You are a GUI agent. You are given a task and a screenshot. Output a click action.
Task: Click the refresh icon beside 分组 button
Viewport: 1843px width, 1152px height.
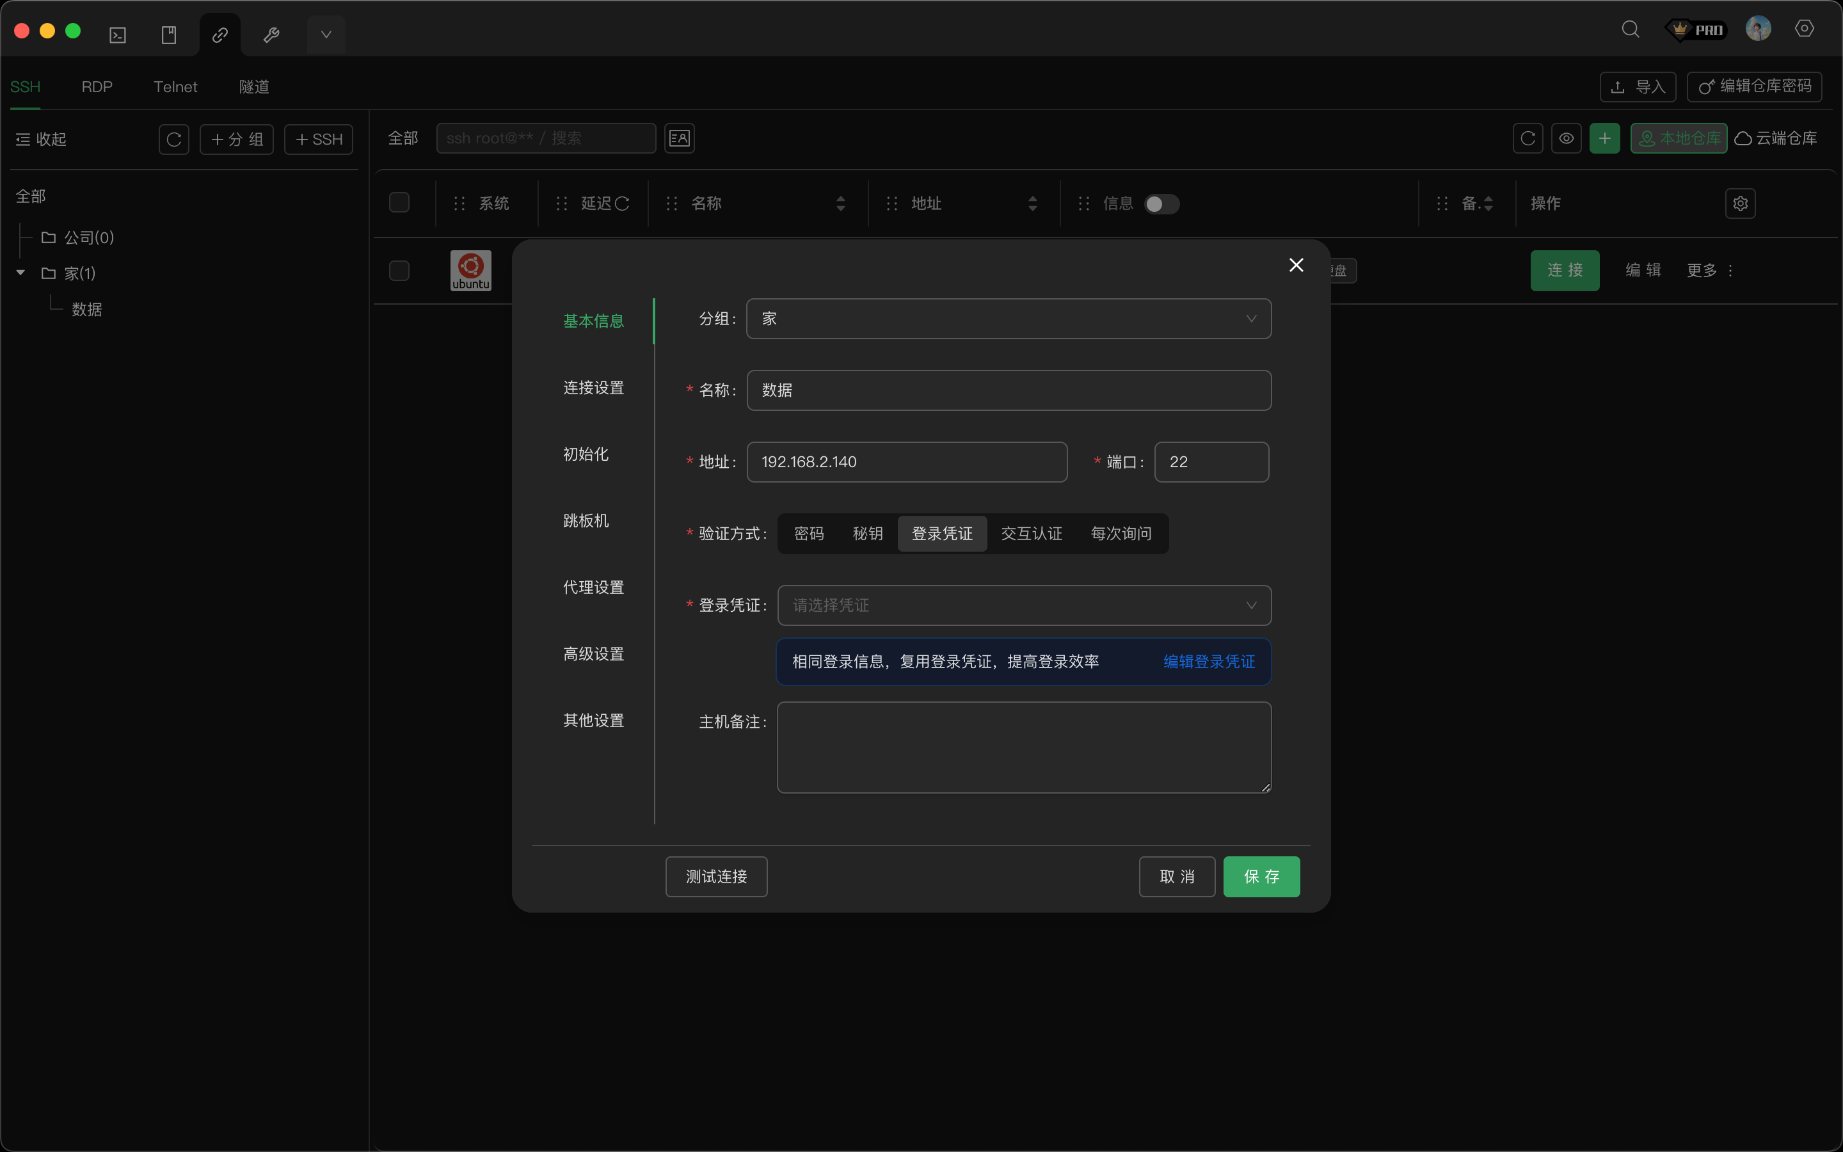coord(173,140)
